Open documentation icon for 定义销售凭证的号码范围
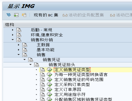This screenshot has height=101, width=132. [x=42, y=80]
